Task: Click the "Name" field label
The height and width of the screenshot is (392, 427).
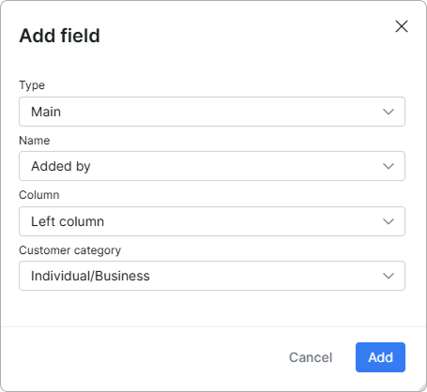Action: (35, 141)
